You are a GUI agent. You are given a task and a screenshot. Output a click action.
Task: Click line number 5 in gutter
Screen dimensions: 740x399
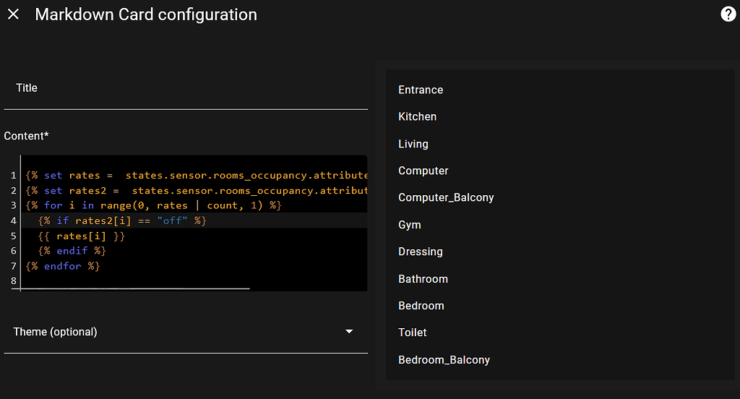point(14,236)
